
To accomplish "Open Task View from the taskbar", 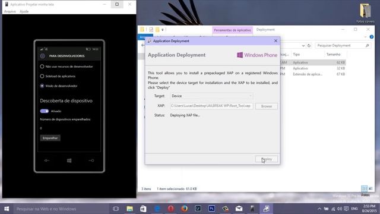I will coord(116,209).
